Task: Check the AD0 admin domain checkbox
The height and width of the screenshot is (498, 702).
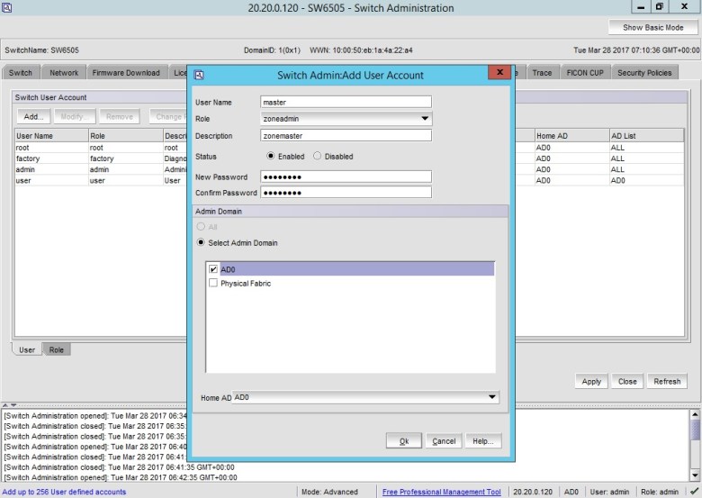Action: (x=213, y=269)
